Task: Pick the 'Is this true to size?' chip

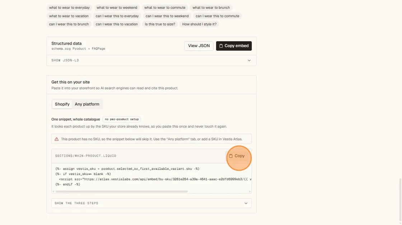Action: pyautogui.click(x=160, y=24)
